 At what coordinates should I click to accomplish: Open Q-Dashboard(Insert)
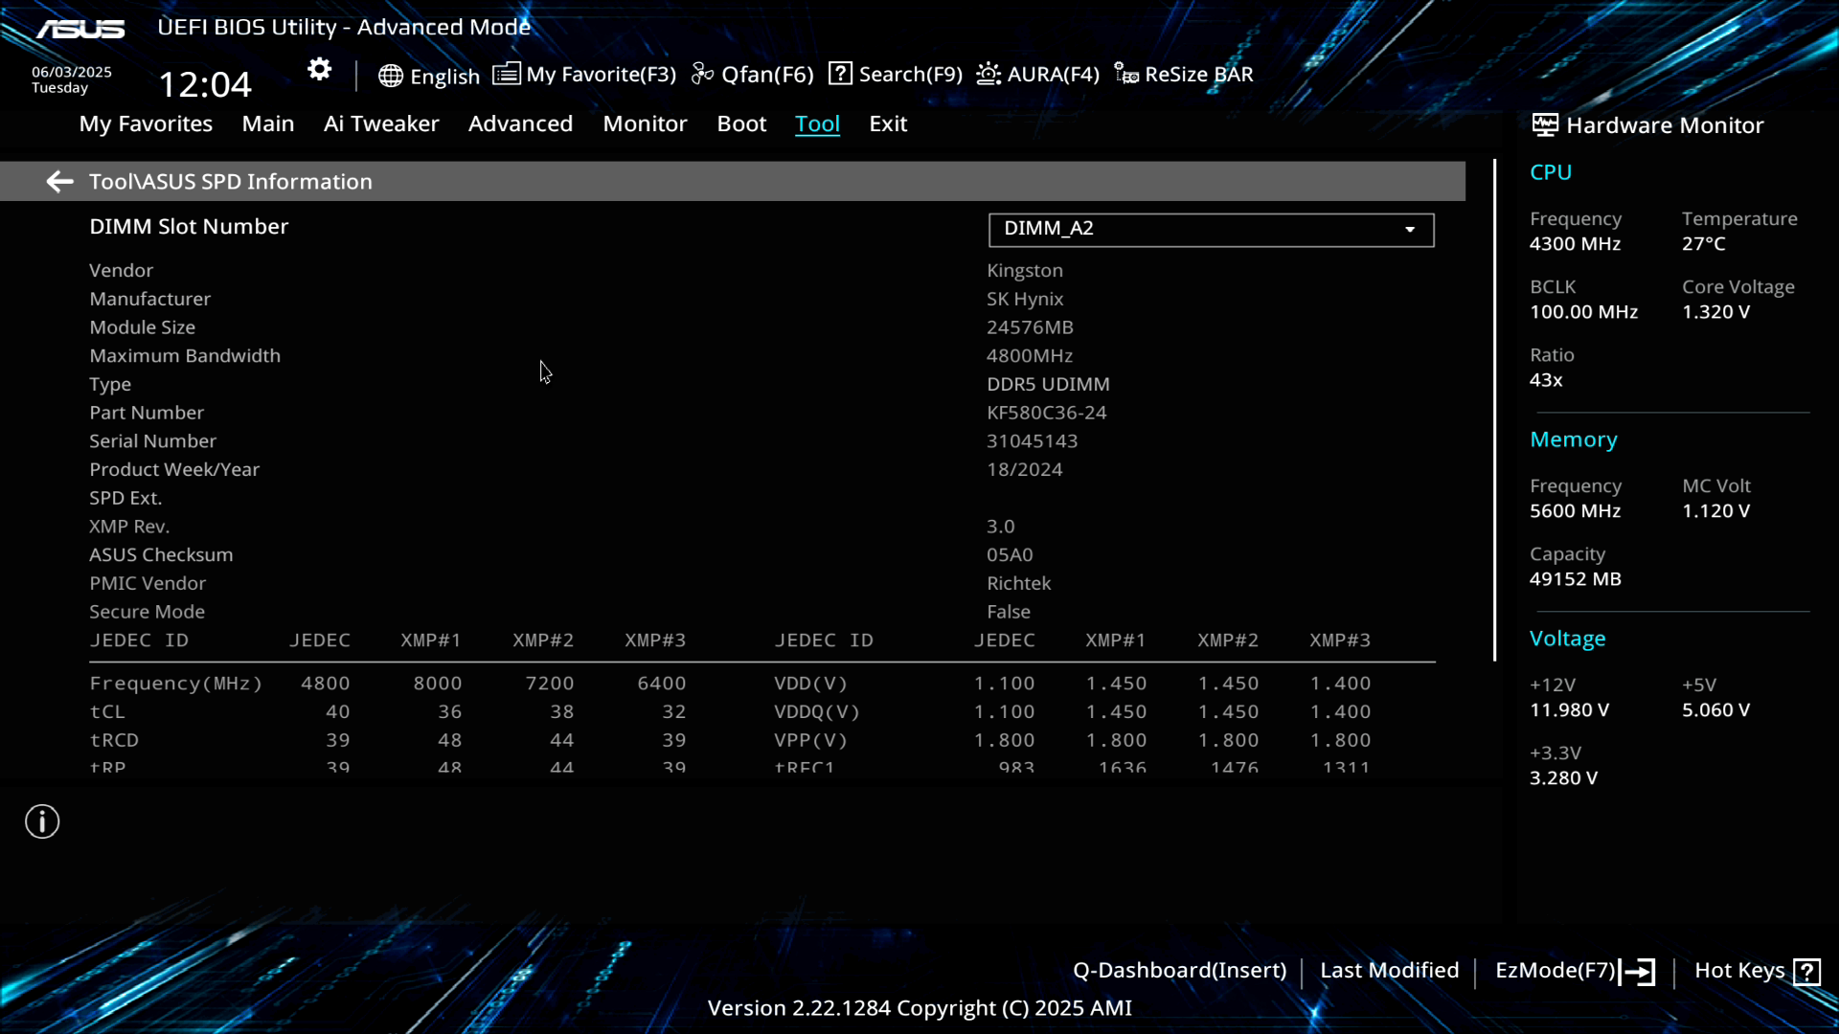click(1179, 971)
